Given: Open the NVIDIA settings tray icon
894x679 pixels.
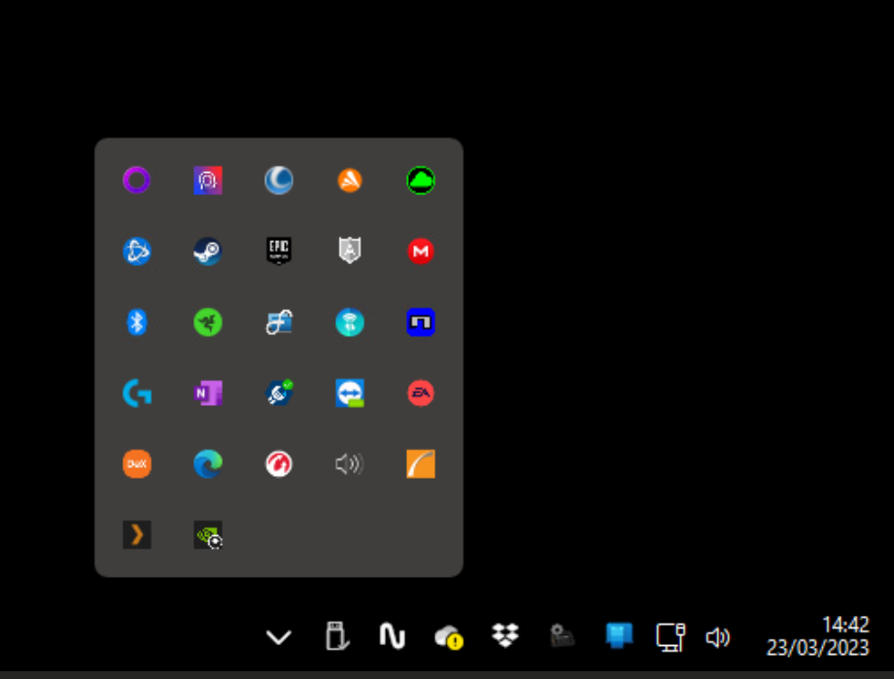Looking at the screenshot, I should point(208,535).
